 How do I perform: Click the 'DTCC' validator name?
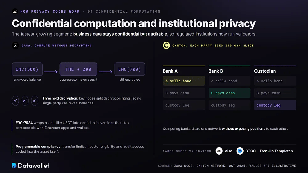[250, 151]
